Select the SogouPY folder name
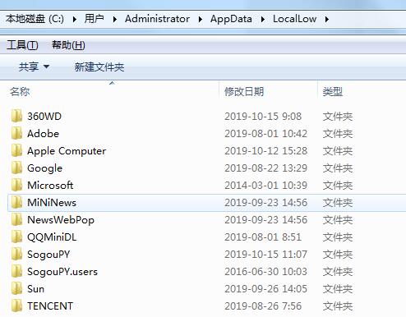The height and width of the screenshot is (317, 406). (x=48, y=255)
